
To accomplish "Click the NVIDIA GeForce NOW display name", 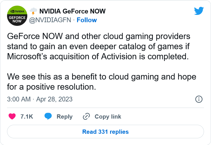I will click(x=72, y=12).
